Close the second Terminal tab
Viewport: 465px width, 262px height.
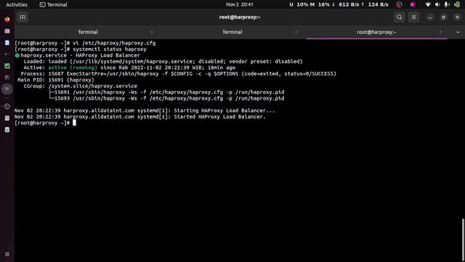coord(296,32)
